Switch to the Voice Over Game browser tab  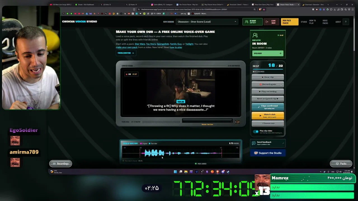coord(262,4)
